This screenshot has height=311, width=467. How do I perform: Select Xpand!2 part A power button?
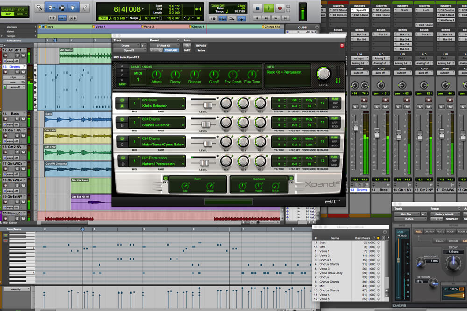pyautogui.click(x=122, y=100)
